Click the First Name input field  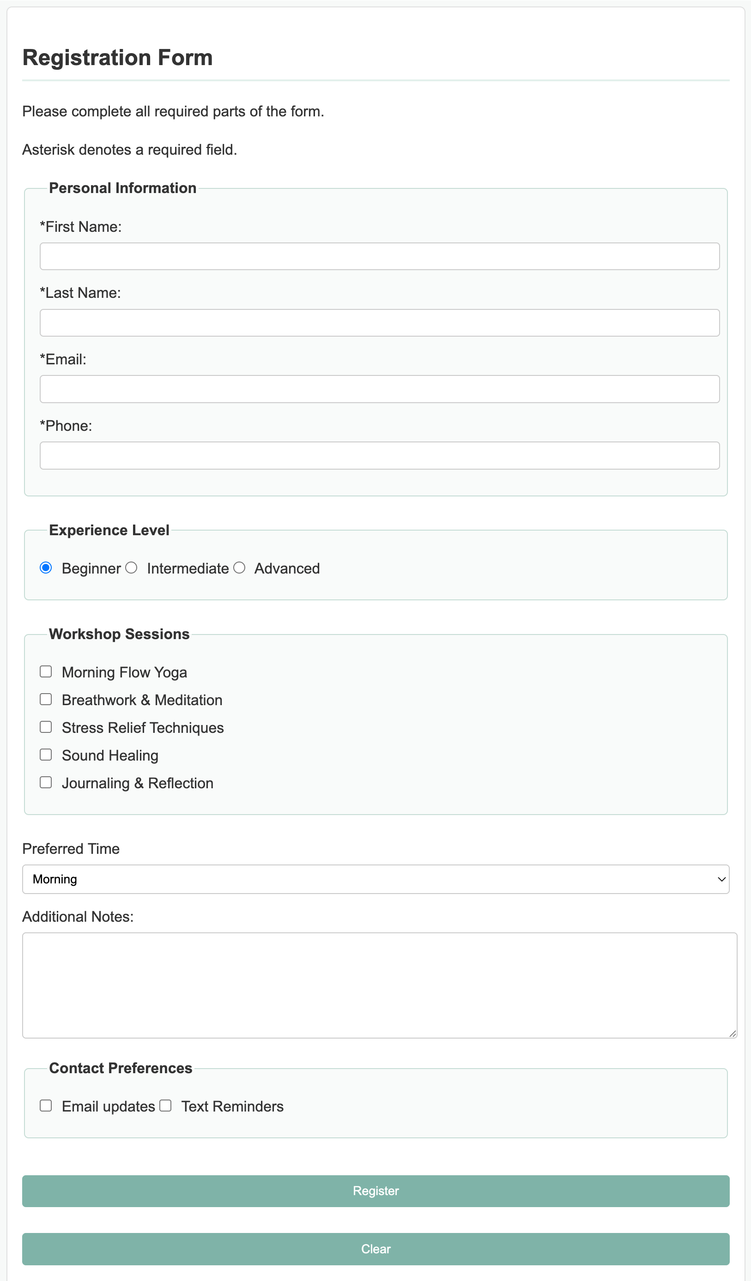tap(379, 256)
